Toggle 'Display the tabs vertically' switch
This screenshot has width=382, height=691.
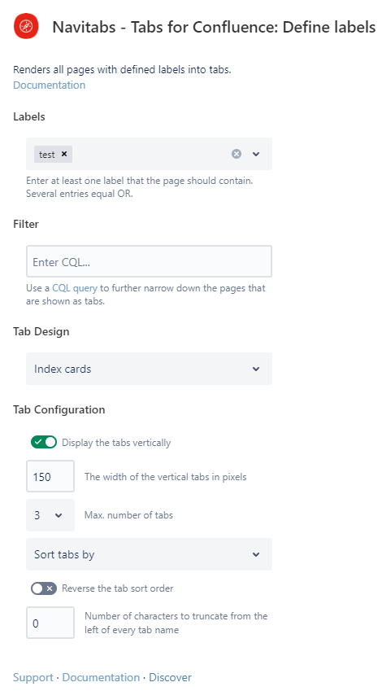pos(44,442)
